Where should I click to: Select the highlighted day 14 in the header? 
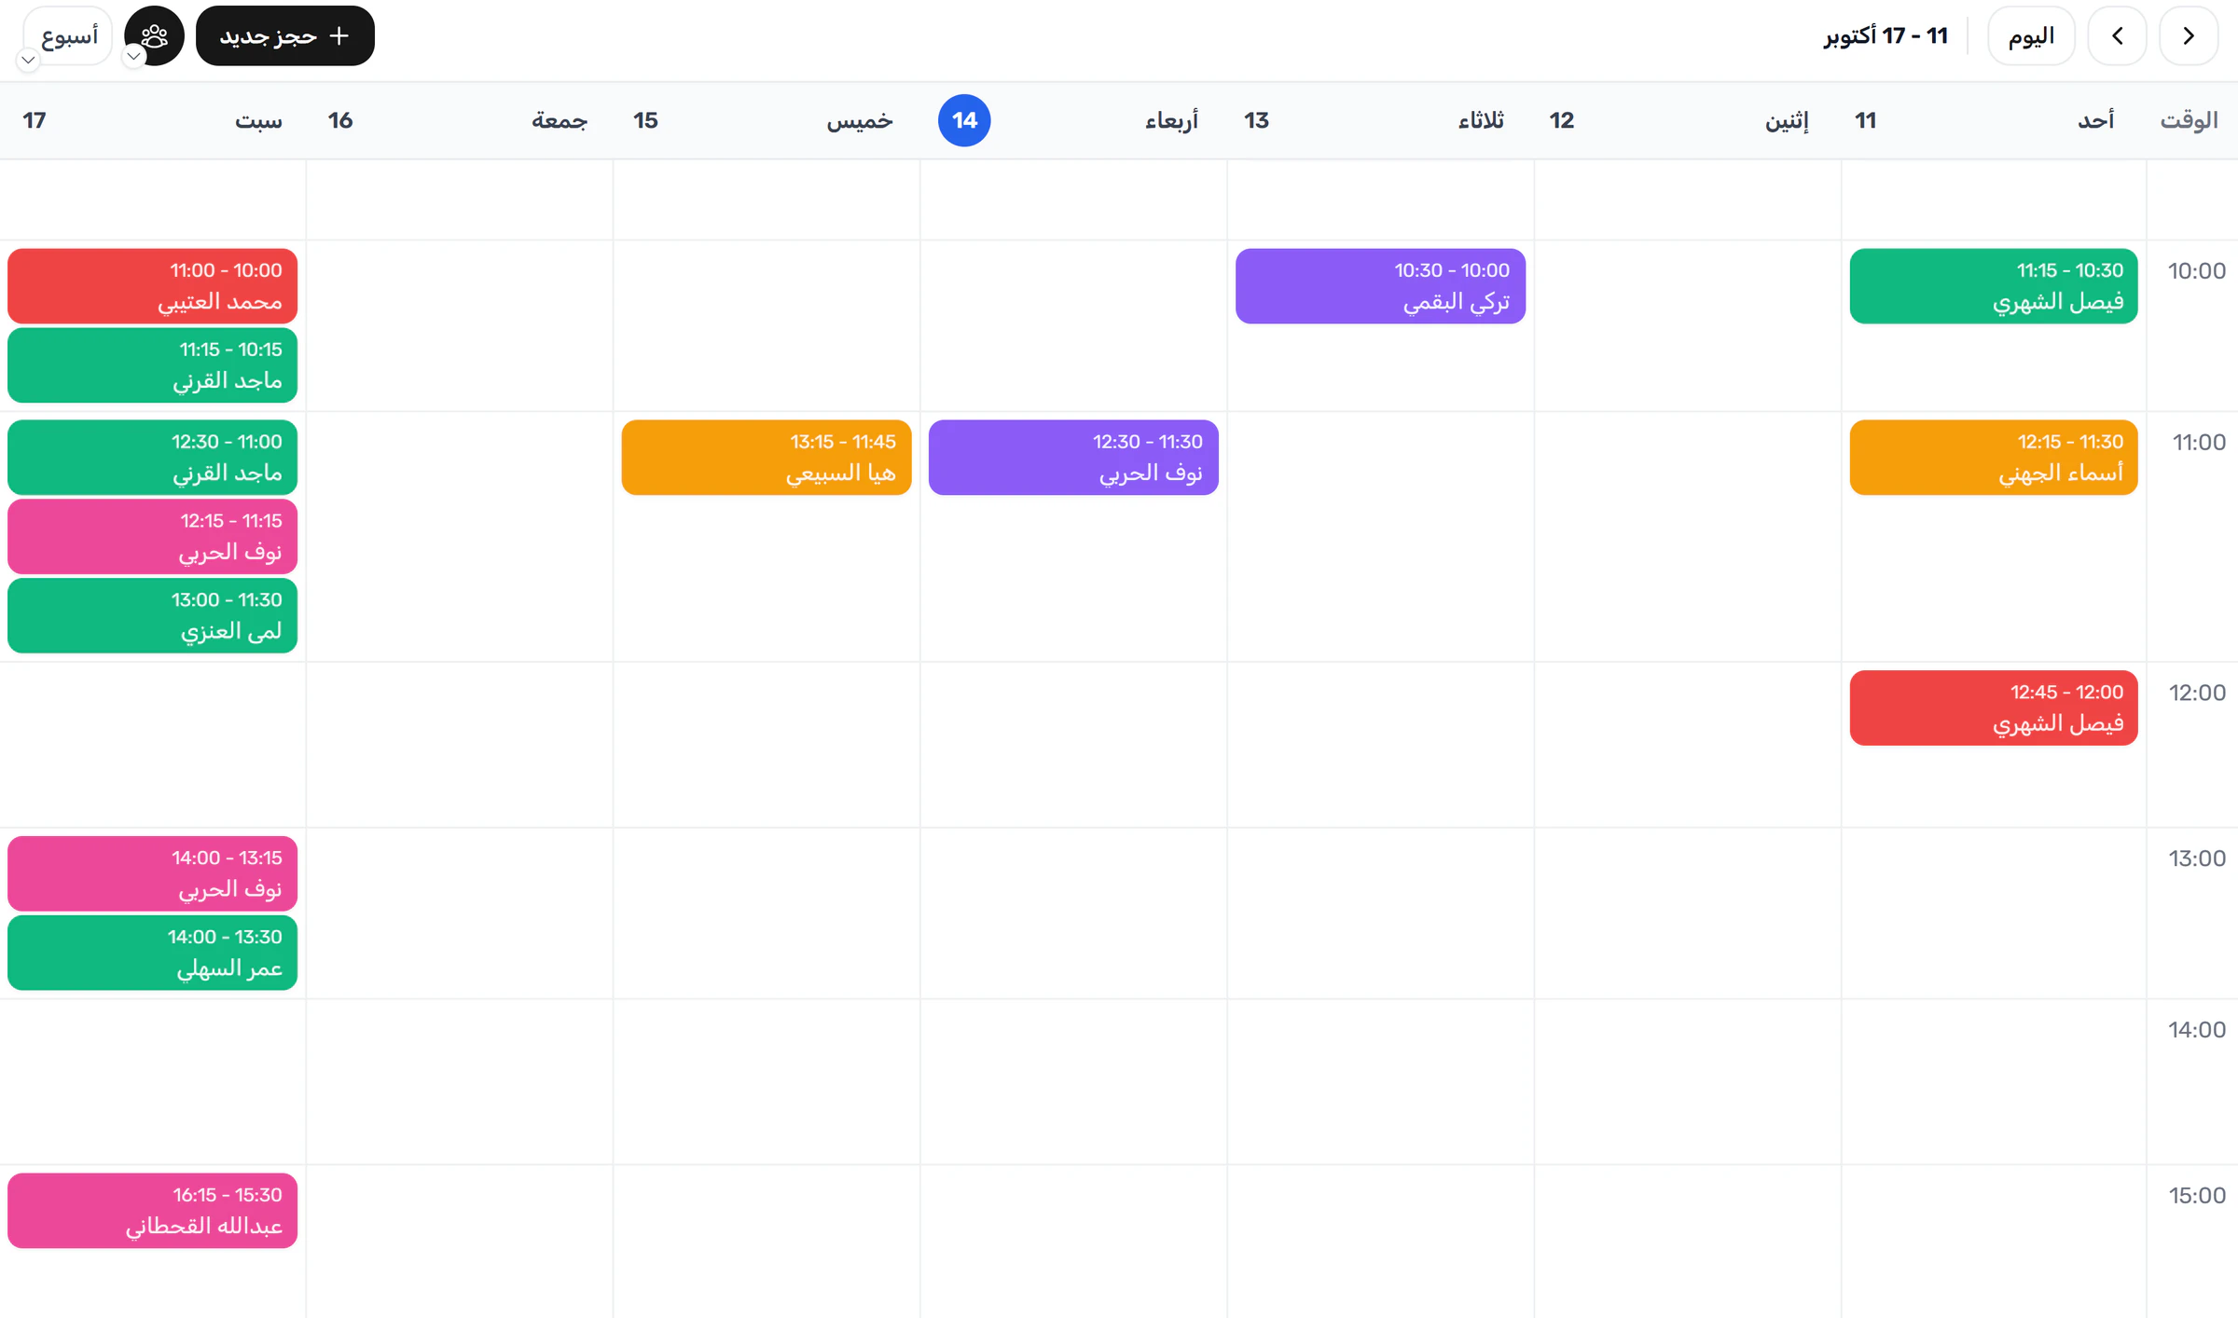pos(964,120)
